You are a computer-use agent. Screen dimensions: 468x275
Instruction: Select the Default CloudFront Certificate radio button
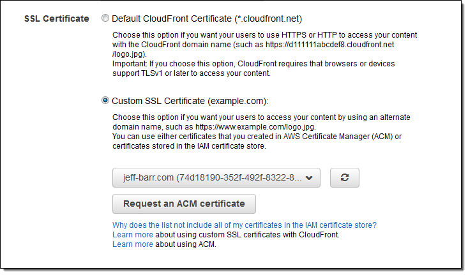coord(105,19)
